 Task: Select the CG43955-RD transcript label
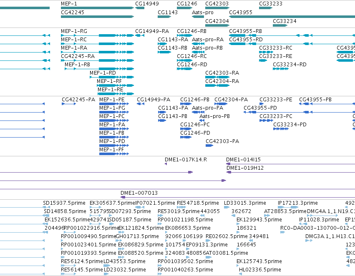pos(246,39)
